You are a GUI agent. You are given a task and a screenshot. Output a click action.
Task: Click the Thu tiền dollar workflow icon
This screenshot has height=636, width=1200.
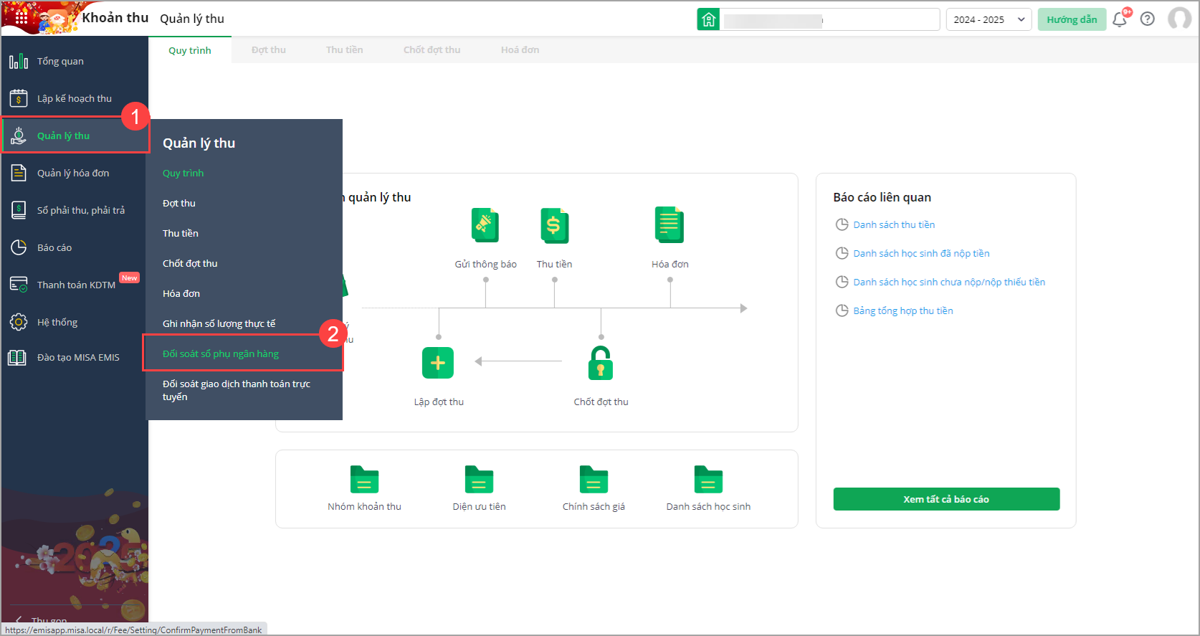[x=554, y=226]
